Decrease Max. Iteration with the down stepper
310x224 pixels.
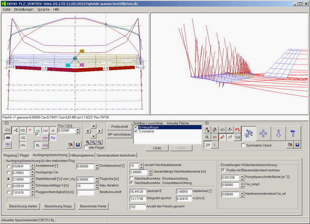96,187
